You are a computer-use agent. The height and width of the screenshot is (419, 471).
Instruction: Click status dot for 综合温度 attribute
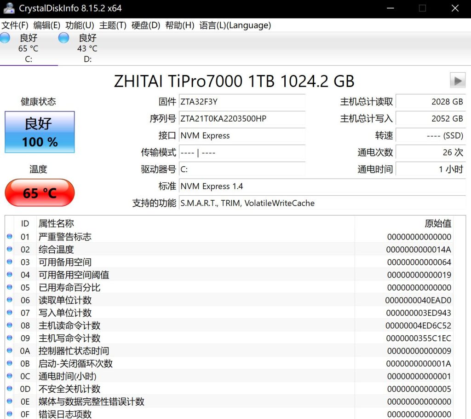10,250
